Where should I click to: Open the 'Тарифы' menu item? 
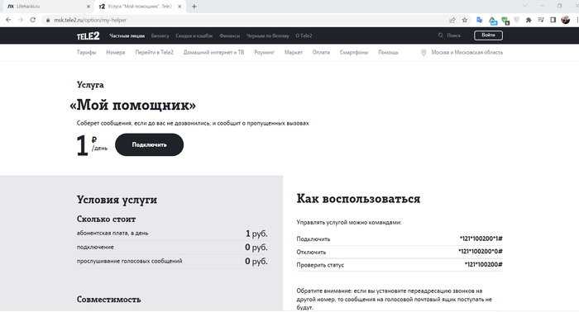tap(86, 52)
